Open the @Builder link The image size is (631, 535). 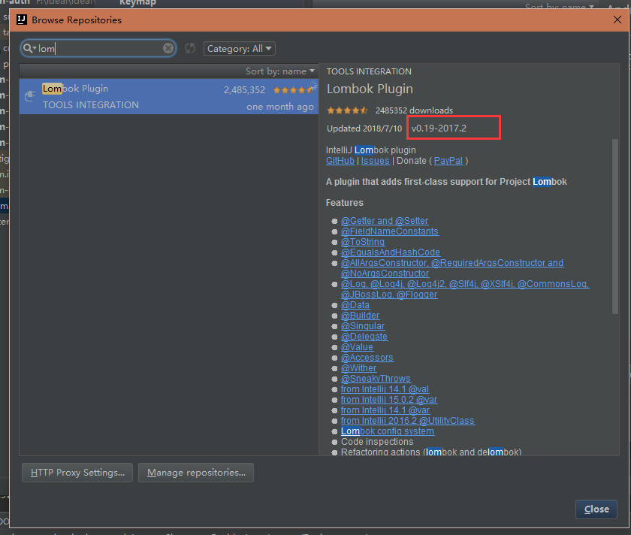click(x=360, y=315)
